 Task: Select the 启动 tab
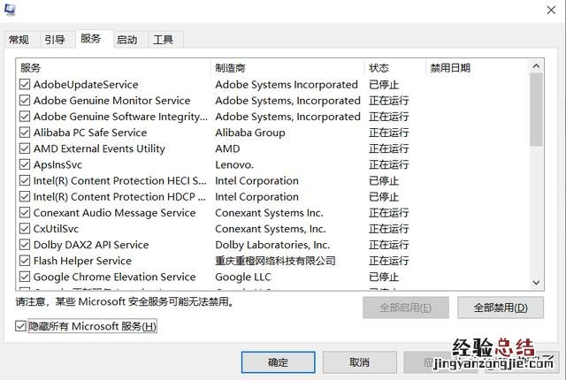click(x=126, y=40)
